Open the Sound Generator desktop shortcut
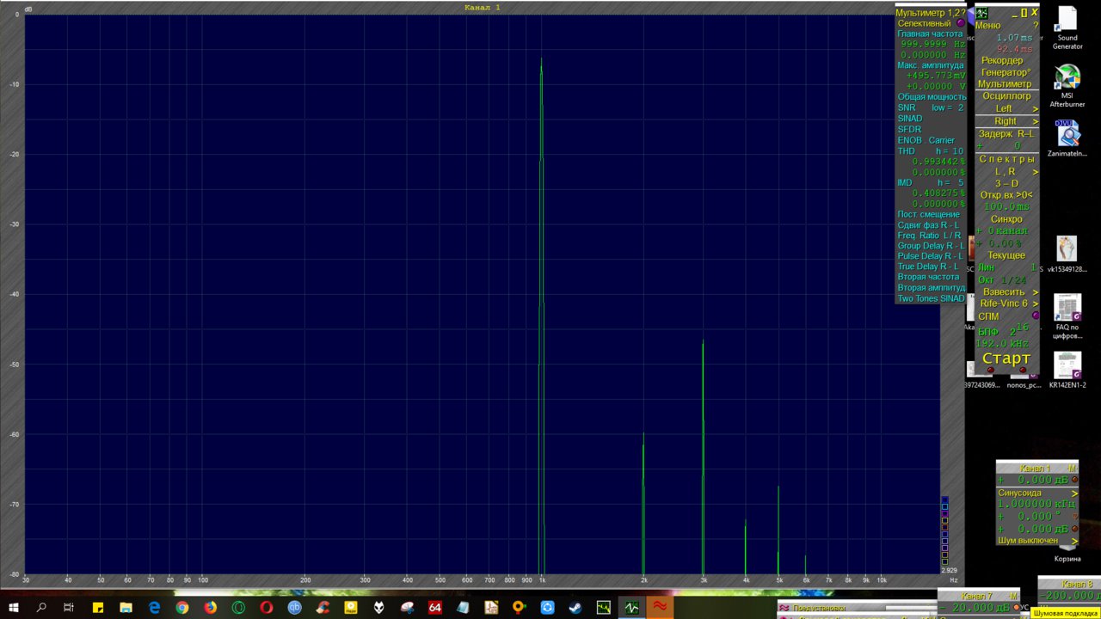Screen dimensions: 1101x619 click(1067, 28)
